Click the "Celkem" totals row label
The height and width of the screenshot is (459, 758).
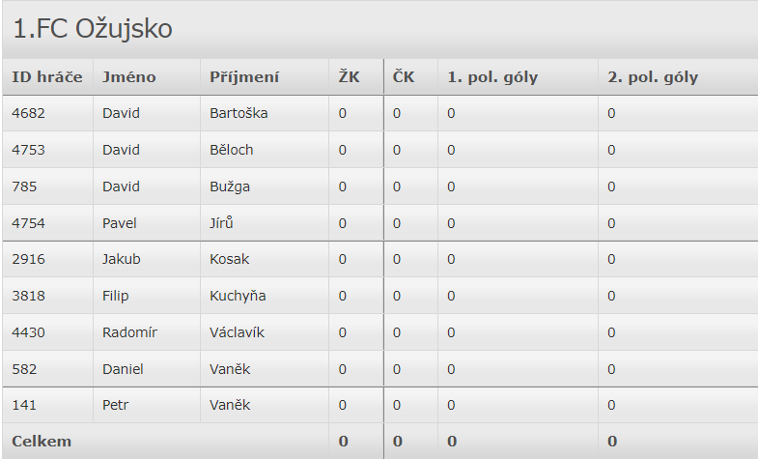coord(42,442)
